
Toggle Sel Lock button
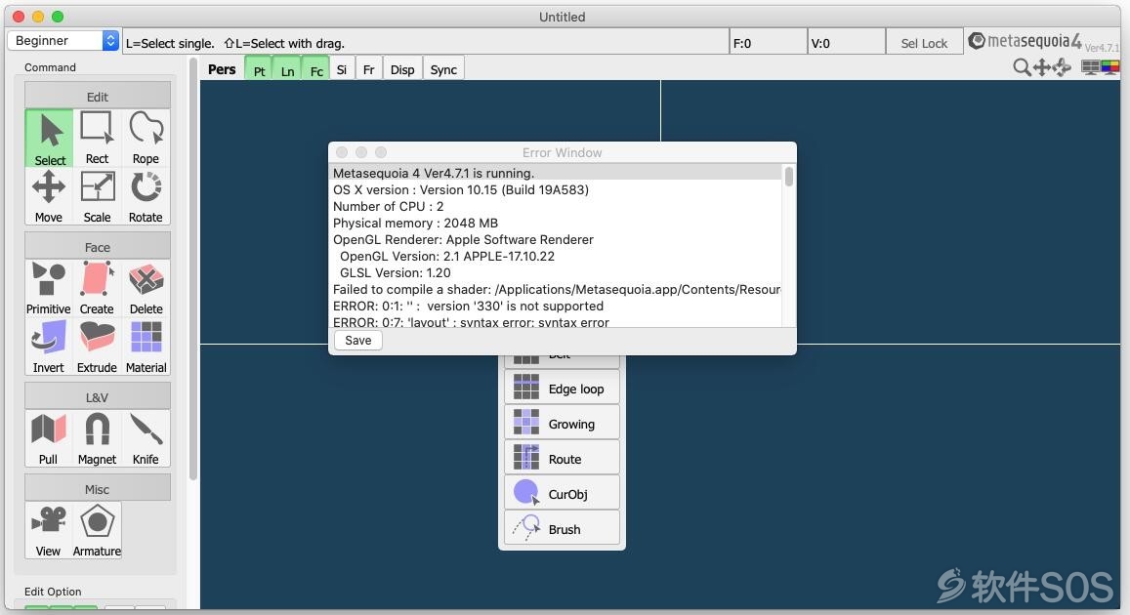click(x=924, y=43)
